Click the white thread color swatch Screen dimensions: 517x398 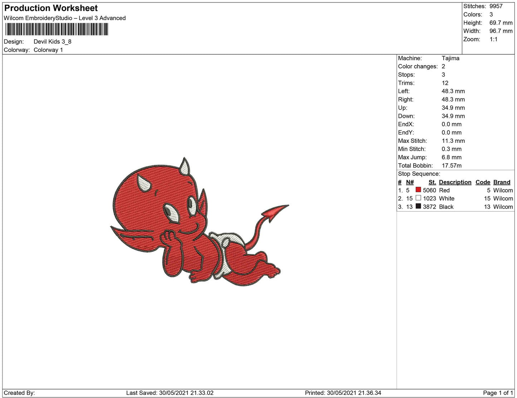tap(418, 198)
